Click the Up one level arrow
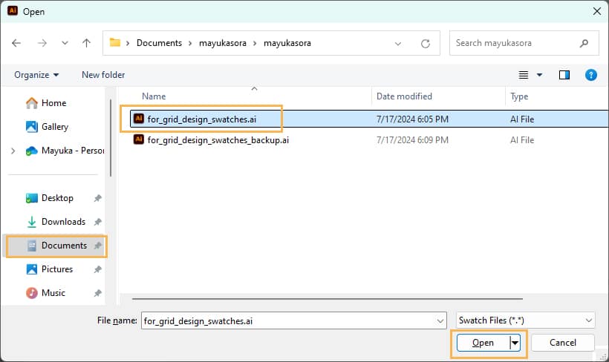 [86, 43]
